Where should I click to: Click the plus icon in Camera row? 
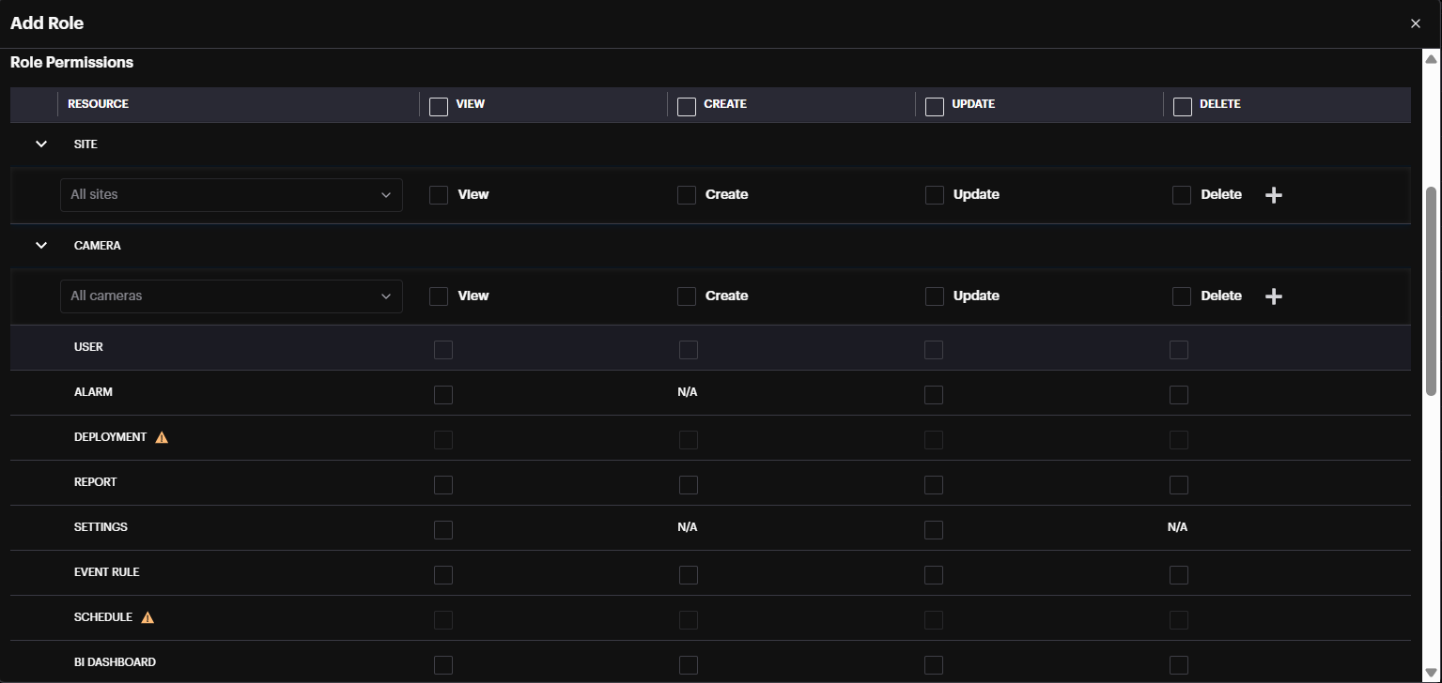pos(1273,296)
